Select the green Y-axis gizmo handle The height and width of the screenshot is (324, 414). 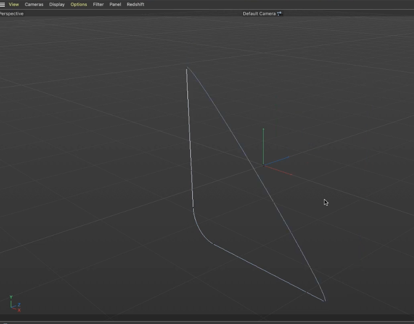pyautogui.click(x=263, y=139)
